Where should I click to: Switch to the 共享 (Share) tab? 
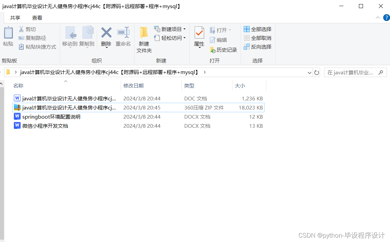(x=15, y=18)
